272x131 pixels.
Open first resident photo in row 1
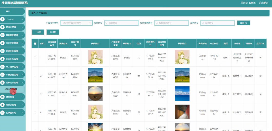point(95,57)
